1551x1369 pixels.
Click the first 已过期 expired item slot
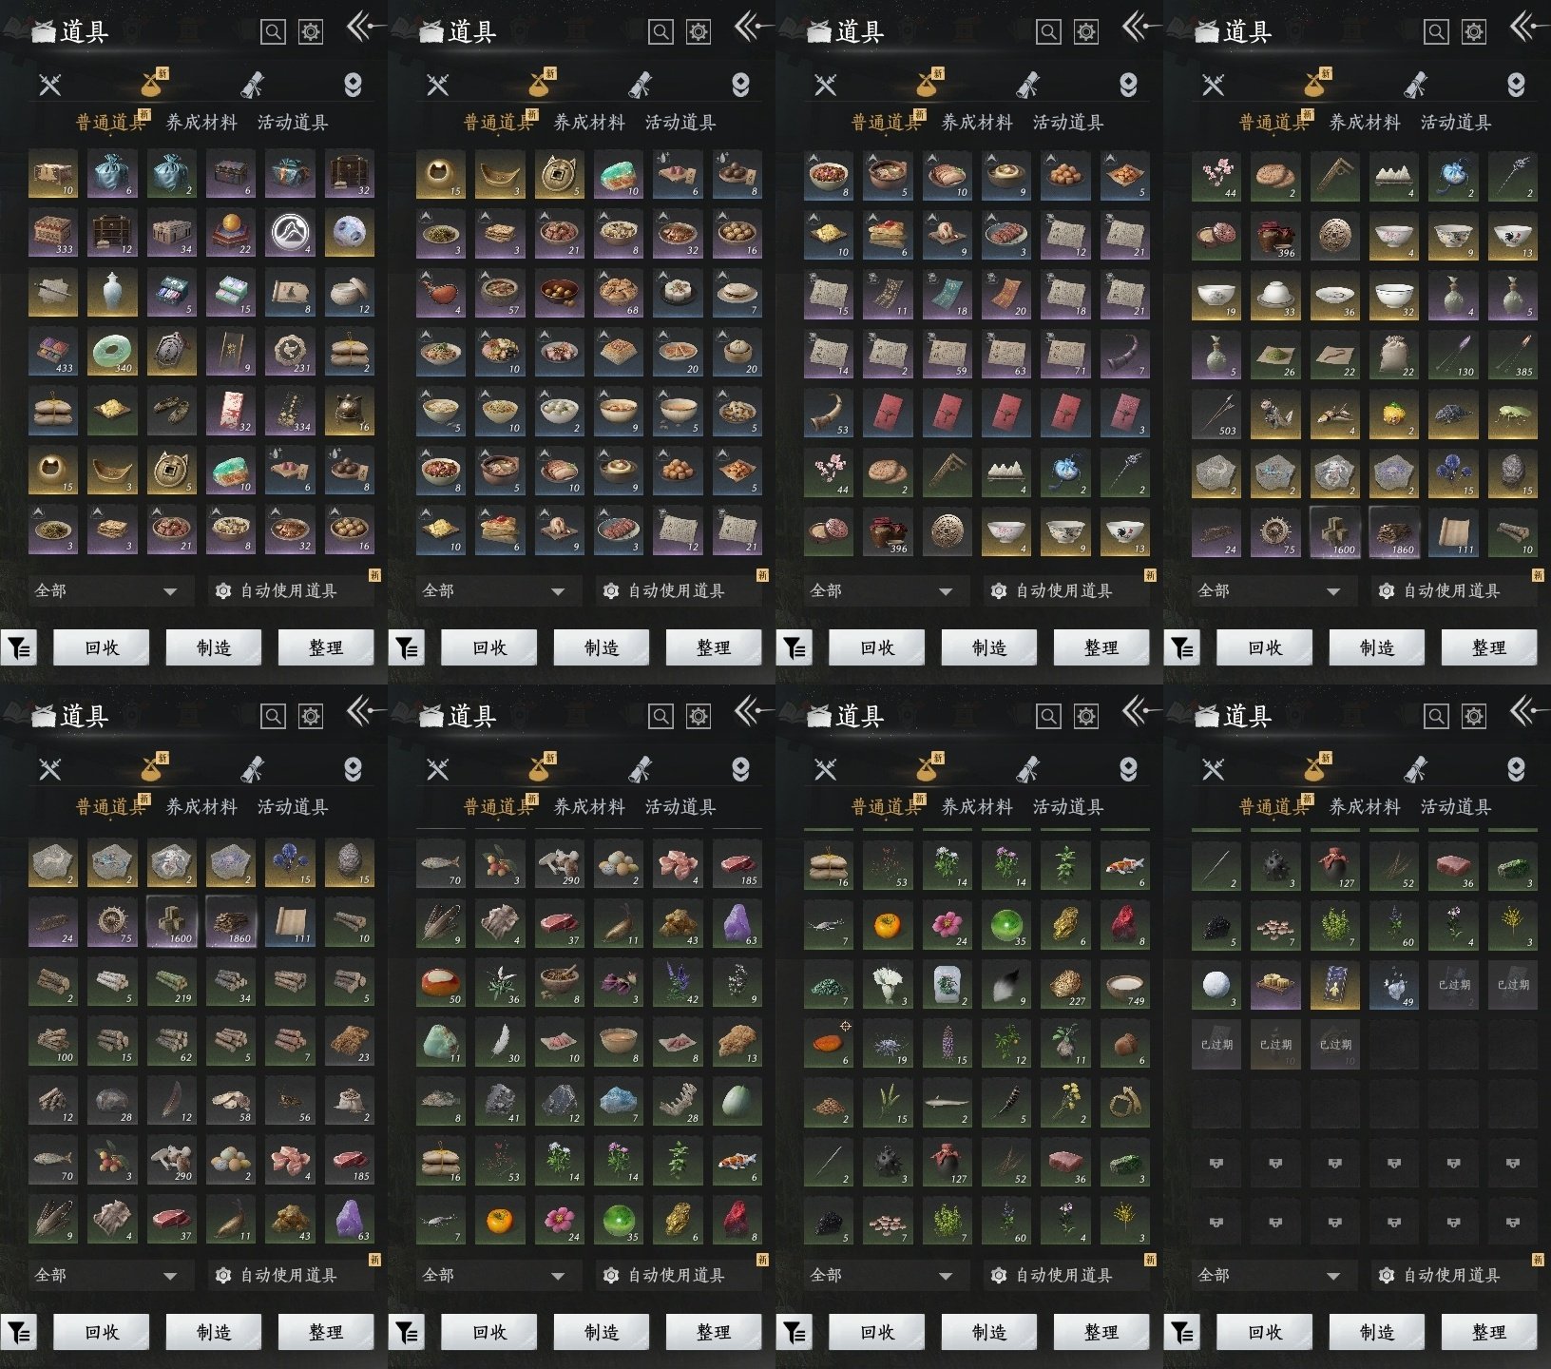pyautogui.click(x=1453, y=985)
